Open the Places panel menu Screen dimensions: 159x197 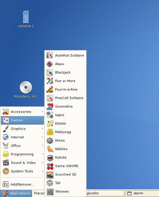coord(39,193)
